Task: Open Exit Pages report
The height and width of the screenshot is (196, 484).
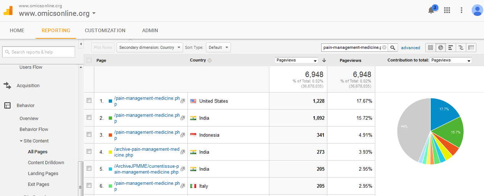Action: click(x=38, y=184)
